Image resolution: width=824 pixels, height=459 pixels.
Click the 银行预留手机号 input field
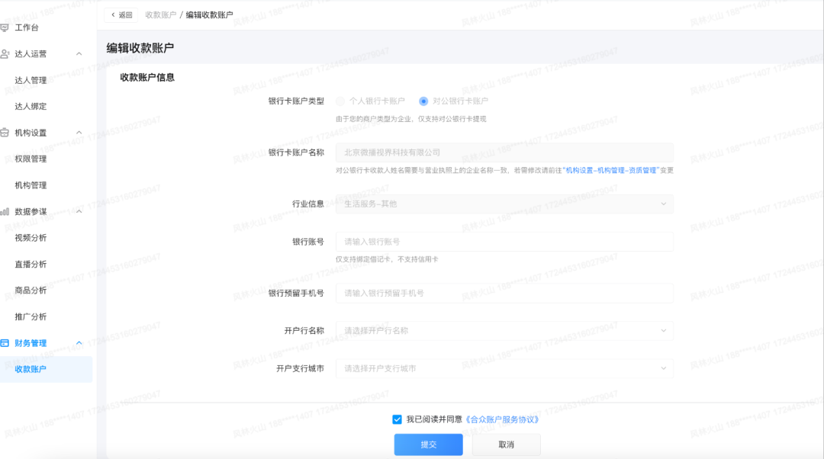click(504, 294)
